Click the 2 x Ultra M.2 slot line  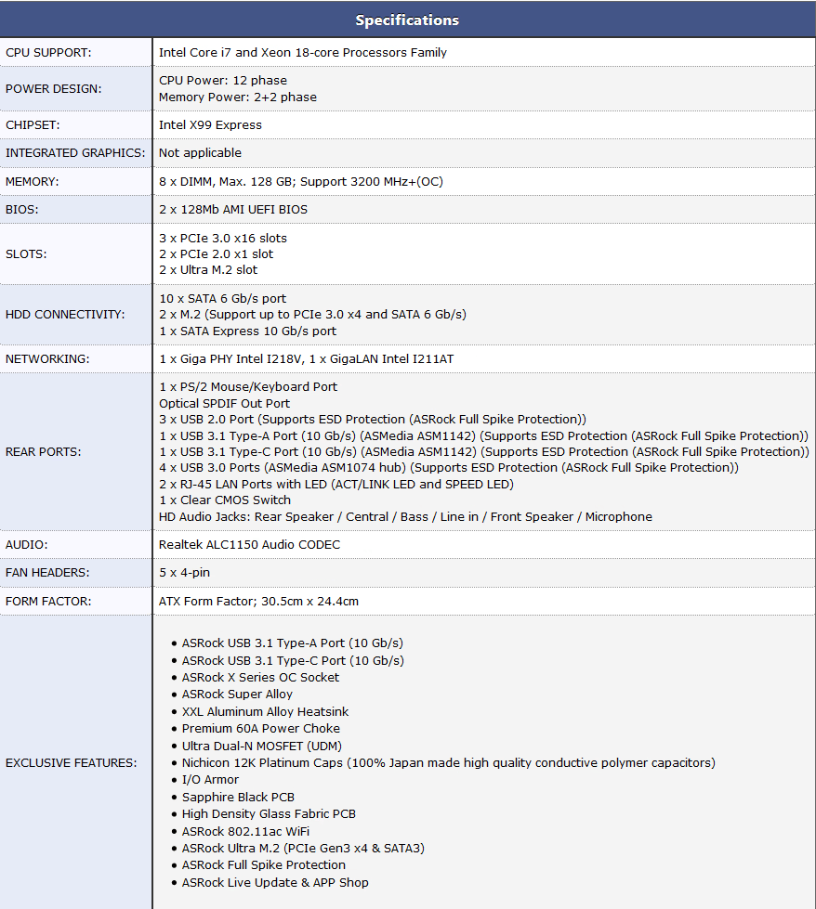[208, 270]
